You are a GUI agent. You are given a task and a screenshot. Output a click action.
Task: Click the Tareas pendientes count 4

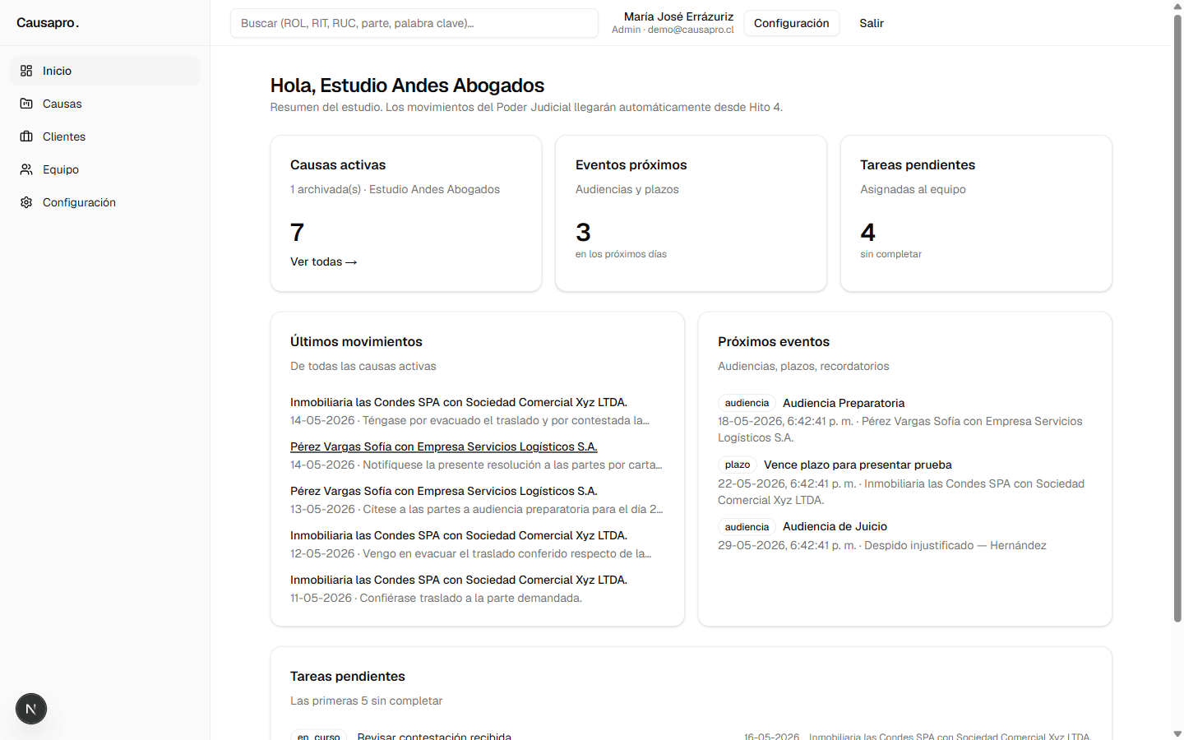point(867,232)
